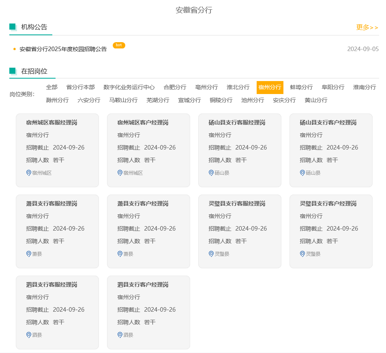This screenshot has width=386, height=353.
Task: Click location pin icon in 泗县支行客服经理岗 card
Action: (28, 335)
